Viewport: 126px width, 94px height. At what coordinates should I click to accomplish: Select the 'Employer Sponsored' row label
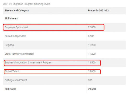point(16,27)
